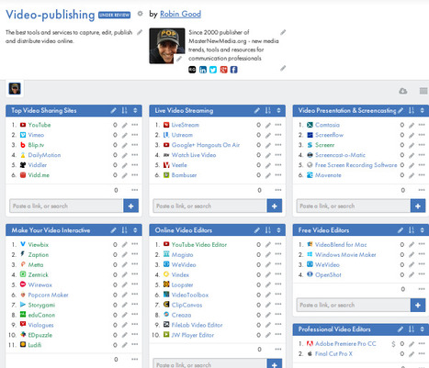
Task: Edit the Viewbix entry via its pencil icon
Action: pyautogui.click(x=124, y=245)
